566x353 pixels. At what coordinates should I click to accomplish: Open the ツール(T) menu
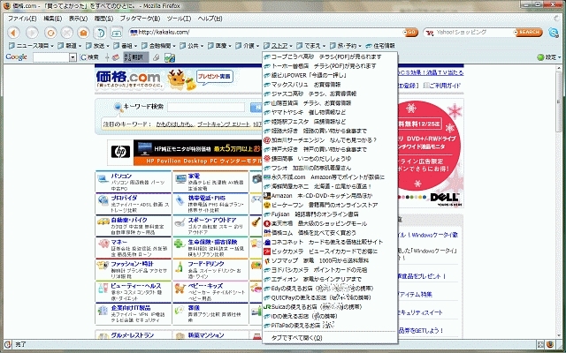click(179, 19)
